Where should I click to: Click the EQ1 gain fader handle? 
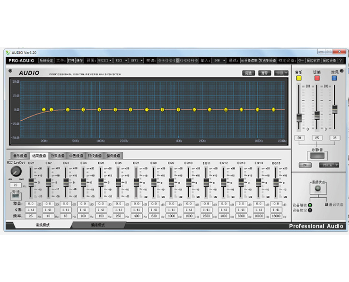(31, 183)
